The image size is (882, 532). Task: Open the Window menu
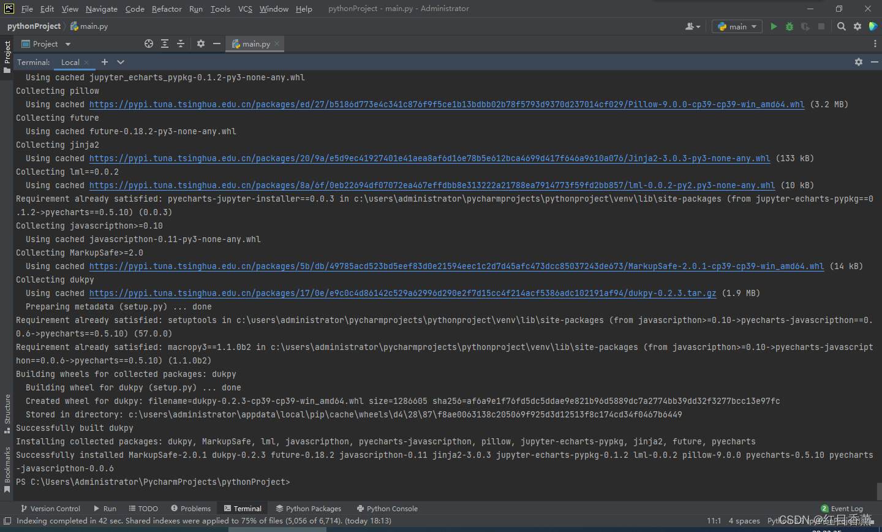(x=274, y=9)
